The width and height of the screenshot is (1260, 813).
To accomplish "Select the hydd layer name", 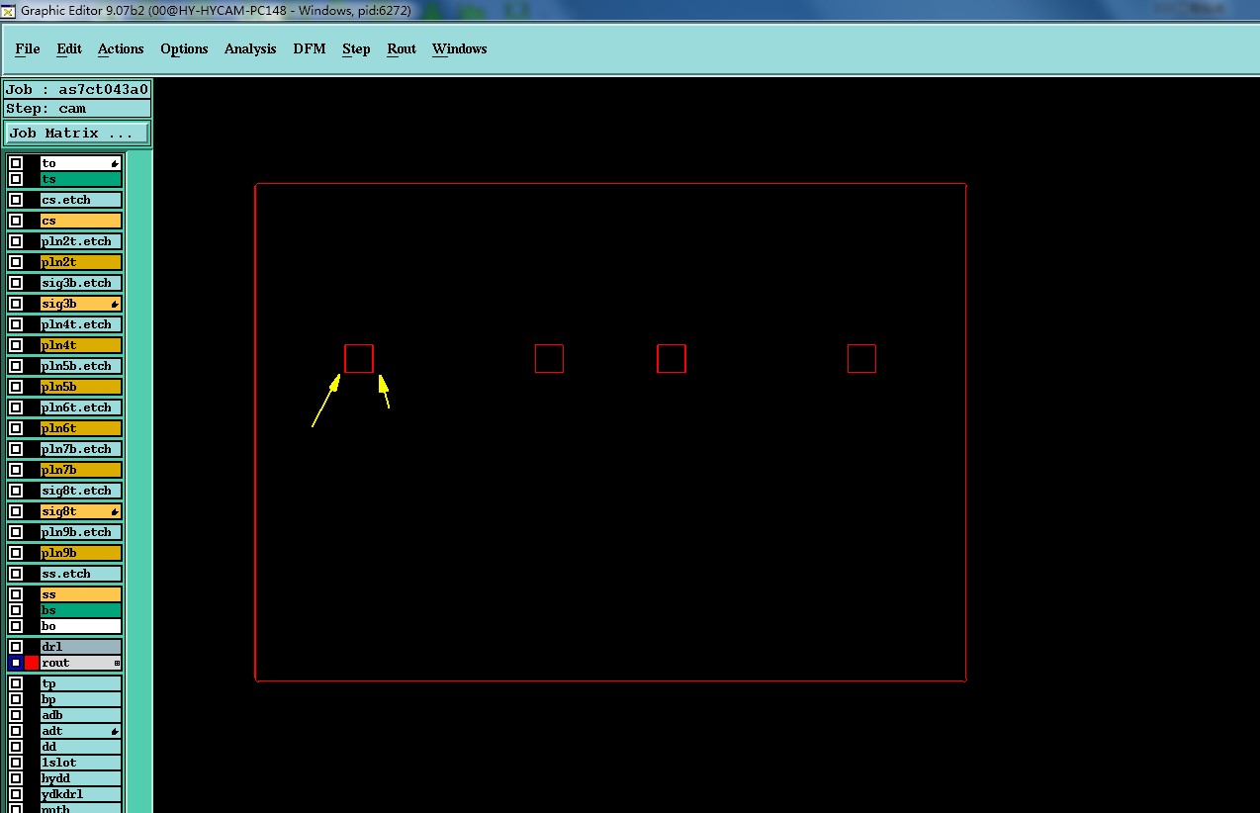I will click(x=81, y=778).
